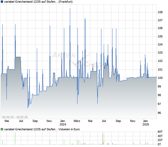Click the green volume legend square
The image size is (168, 147).
(x=2, y=129)
